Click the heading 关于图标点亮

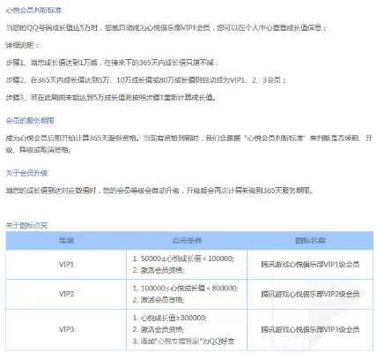(x=26, y=226)
